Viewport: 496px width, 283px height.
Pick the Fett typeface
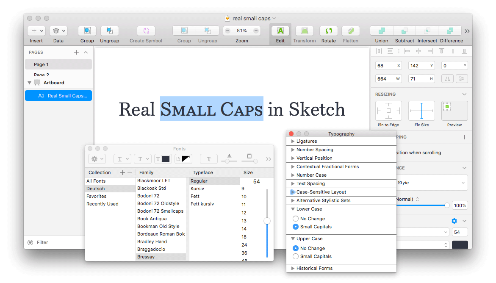[214, 196]
